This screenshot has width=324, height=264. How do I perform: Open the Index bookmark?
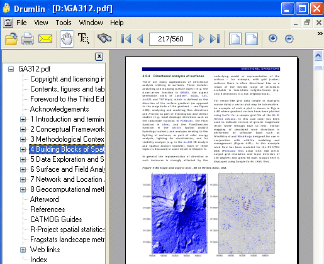click(38, 260)
